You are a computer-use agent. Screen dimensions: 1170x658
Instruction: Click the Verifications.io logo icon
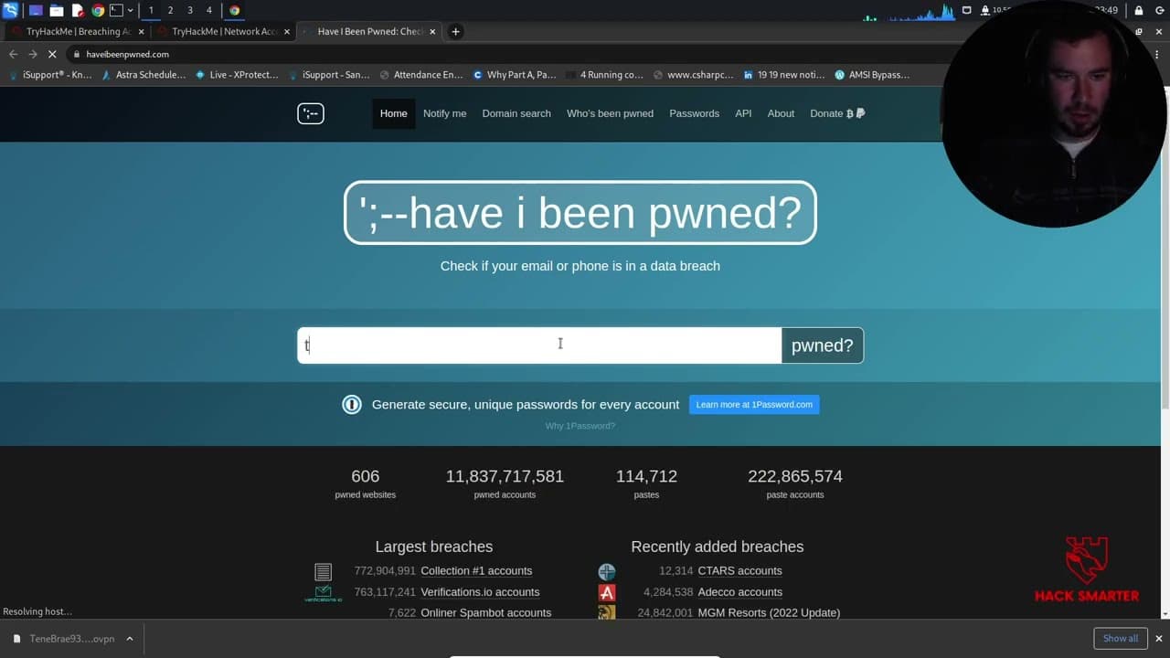323,593
